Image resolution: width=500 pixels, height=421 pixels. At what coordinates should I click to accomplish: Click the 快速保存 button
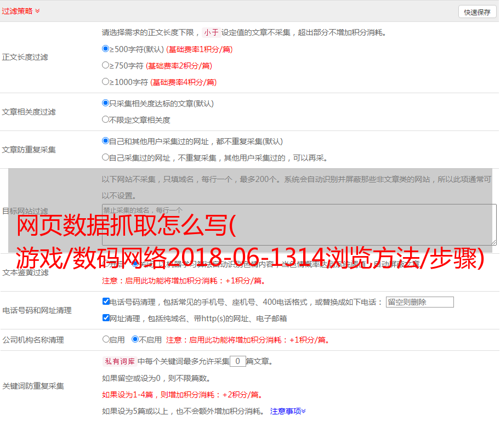click(x=477, y=12)
